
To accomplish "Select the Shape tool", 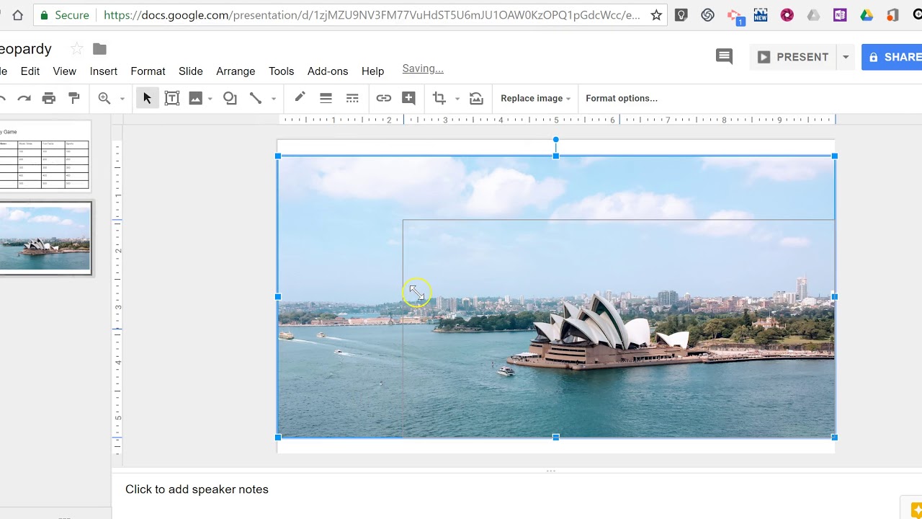I will (x=230, y=98).
